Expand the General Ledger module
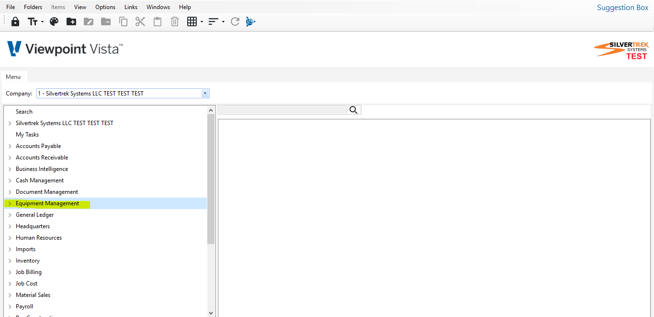654x317 pixels. (x=10, y=215)
